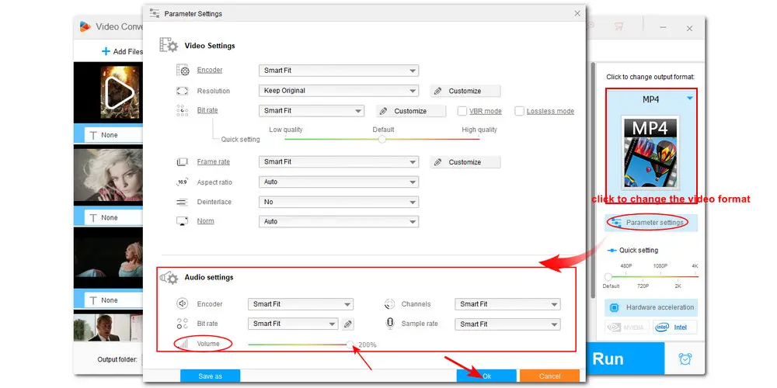Screen dimensions: 777x388
Task: Click the pencil icon beside audio Bit rate
Action: pyautogui.click(x=349, y=324)
